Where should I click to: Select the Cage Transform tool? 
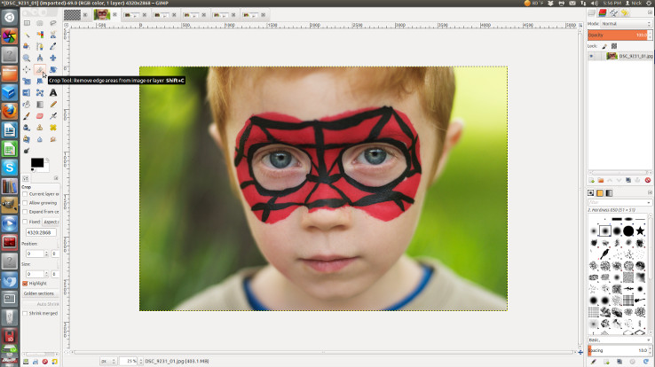point(40,92)
